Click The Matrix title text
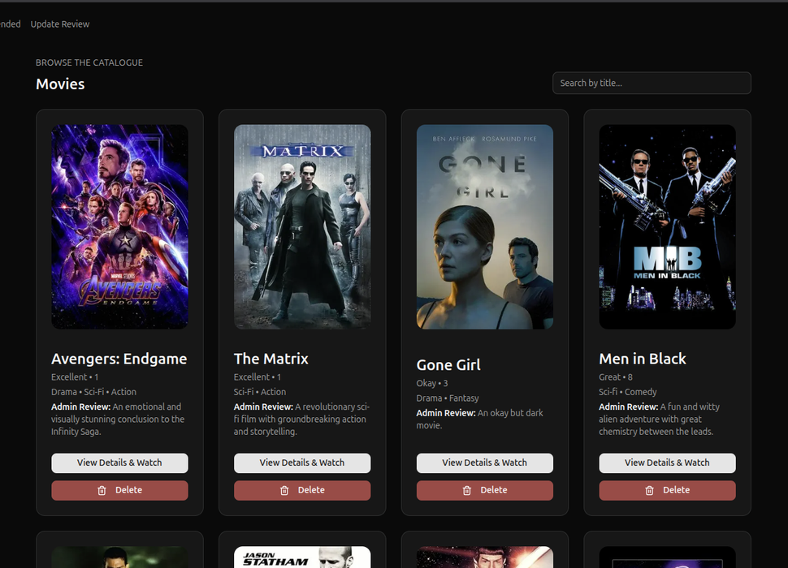The height and width of the screenshot is (568, 788). pos(271,359)
